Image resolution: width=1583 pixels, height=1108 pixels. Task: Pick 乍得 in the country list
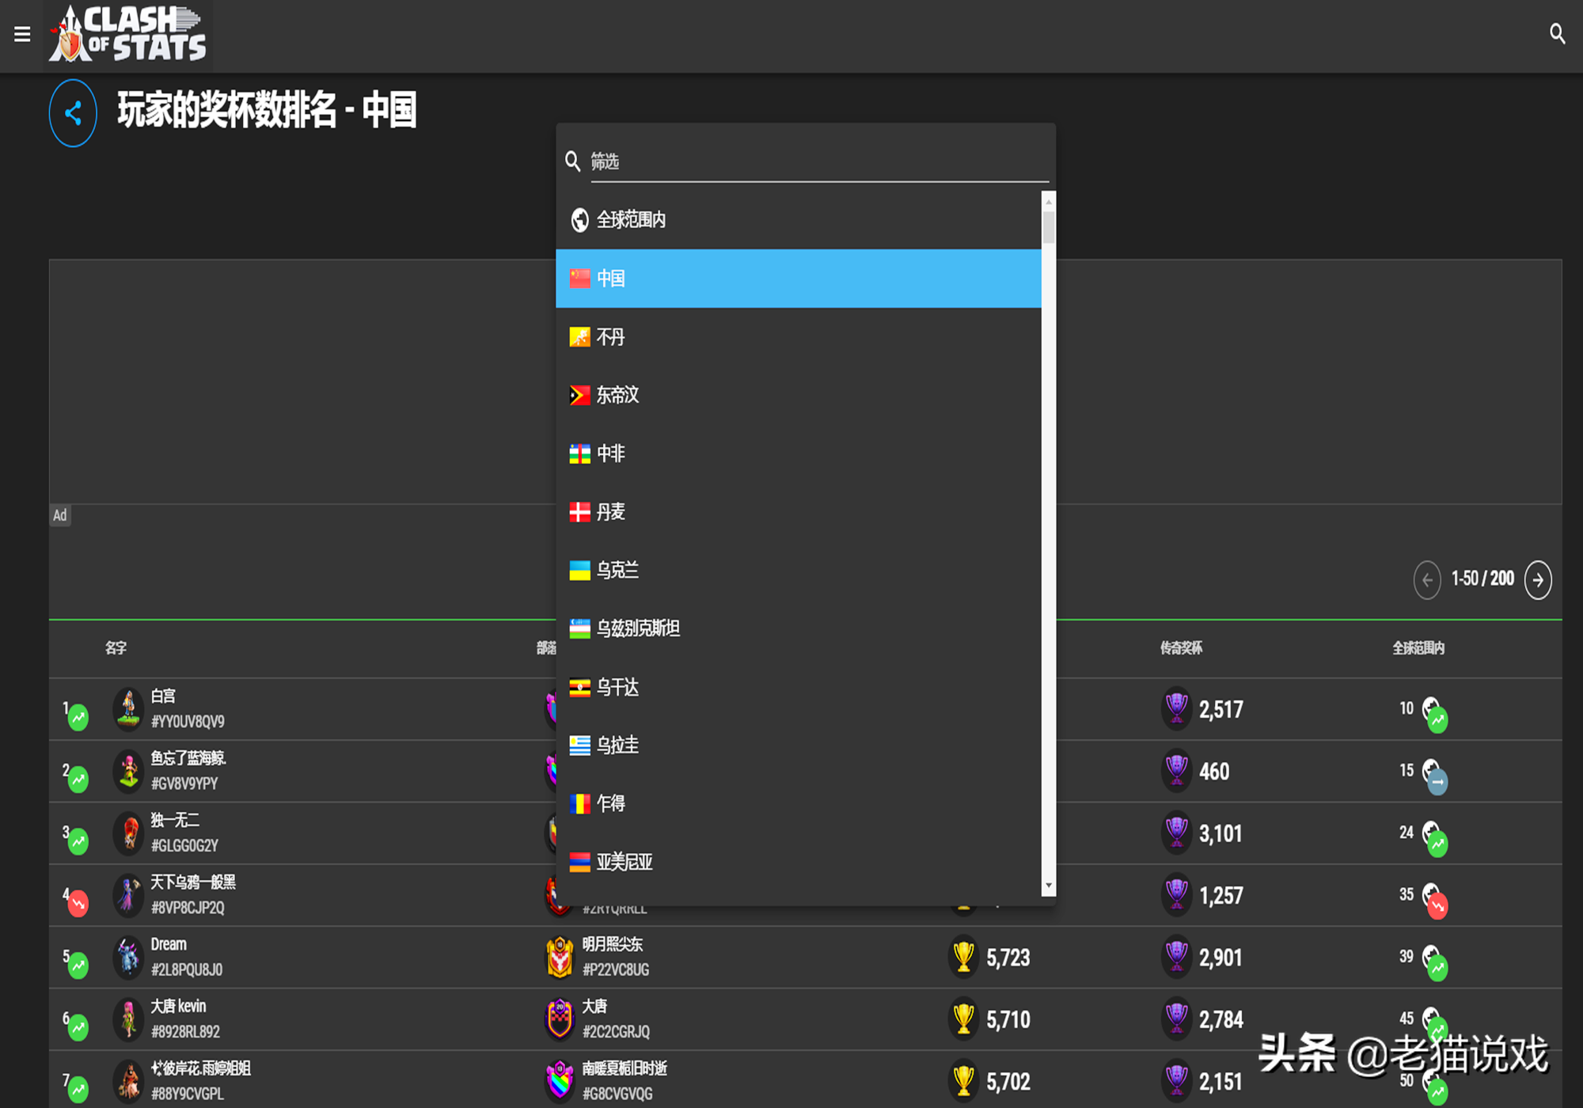coord(799,803)
